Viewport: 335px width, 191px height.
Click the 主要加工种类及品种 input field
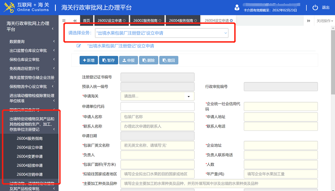pyautogui.click(x=219, y=184)
